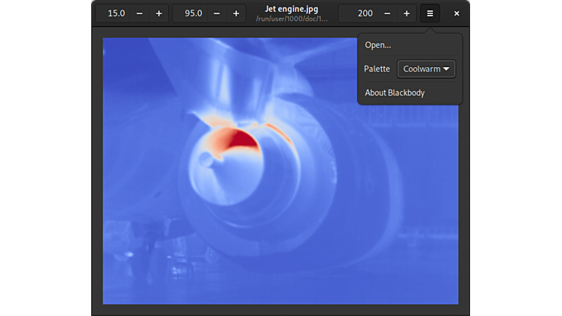The height and width of the screenshot is (316, 562).
Task: Expand the Coolwarm palette dropdown
Action: [426, 69]
